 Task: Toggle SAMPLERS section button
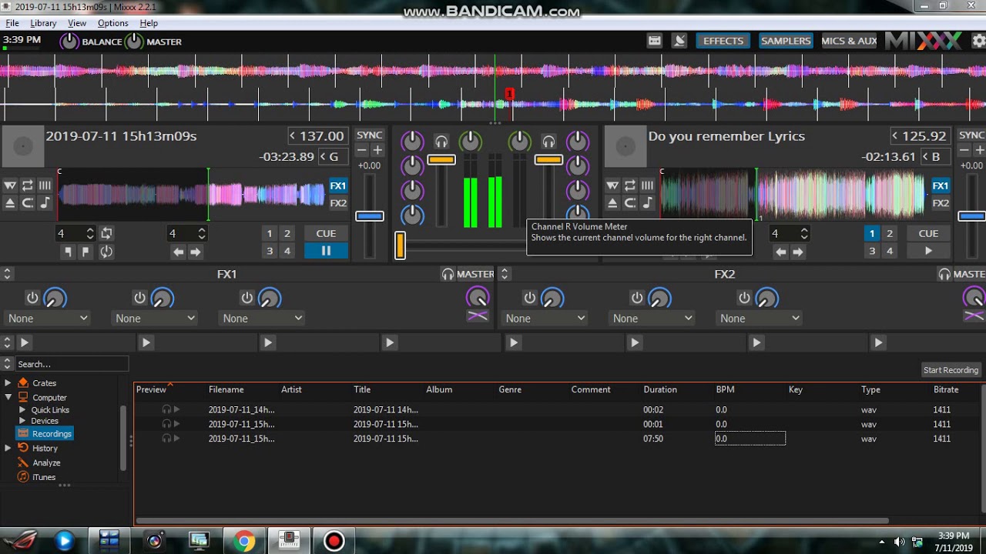pos(786,41)
